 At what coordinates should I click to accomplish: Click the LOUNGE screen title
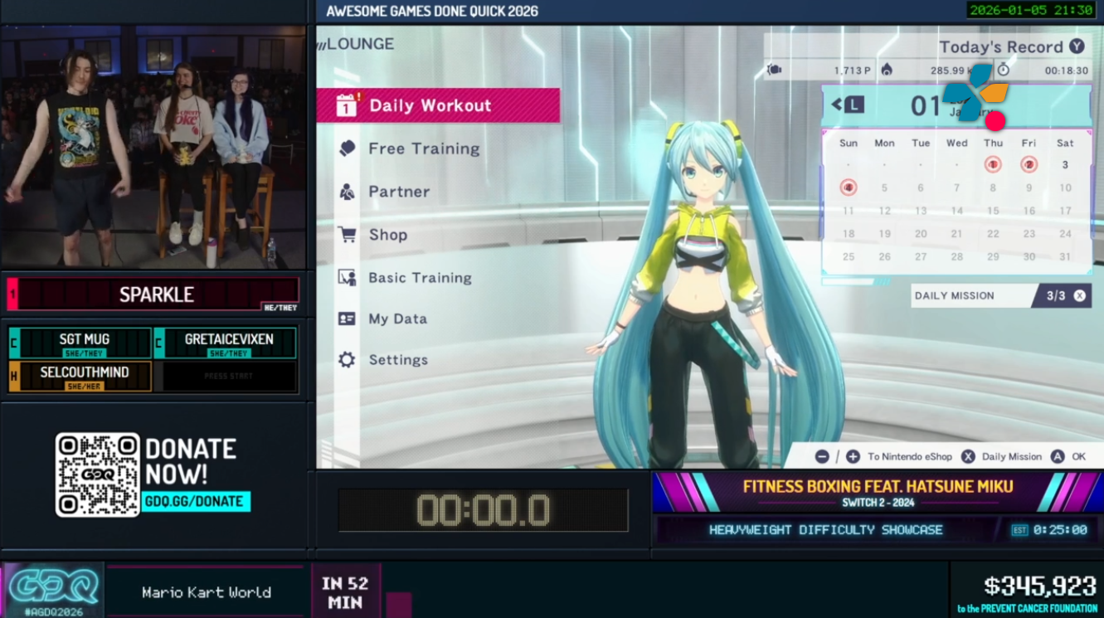[360, 44]
